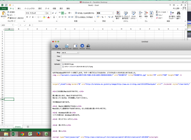Click Cell Styles icon
The height and width of the screenshot is (140, 191).
(x=133, y=15)
